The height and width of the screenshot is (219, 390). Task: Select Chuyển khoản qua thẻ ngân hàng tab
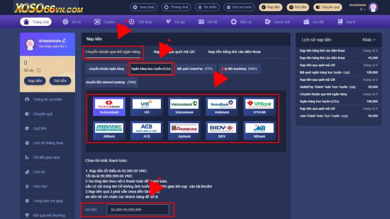pos(113,52)
